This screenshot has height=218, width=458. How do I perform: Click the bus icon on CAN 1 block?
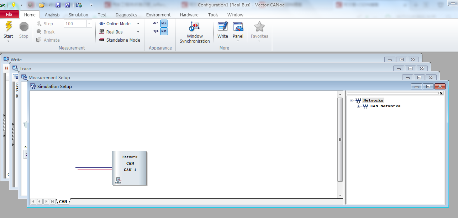tap(118, 181)
